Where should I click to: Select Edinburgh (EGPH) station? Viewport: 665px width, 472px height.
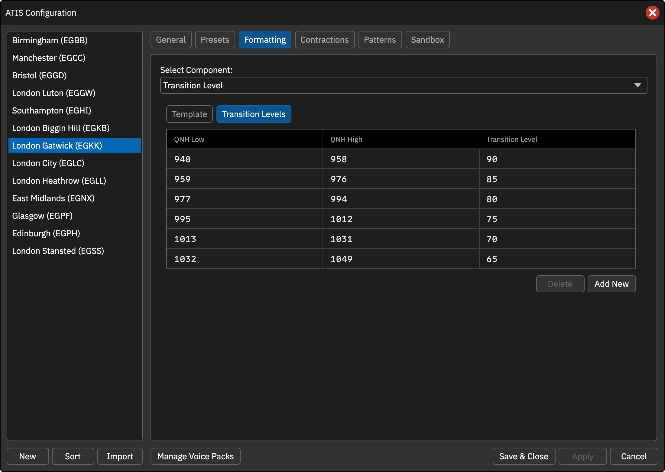coord(74,233)
